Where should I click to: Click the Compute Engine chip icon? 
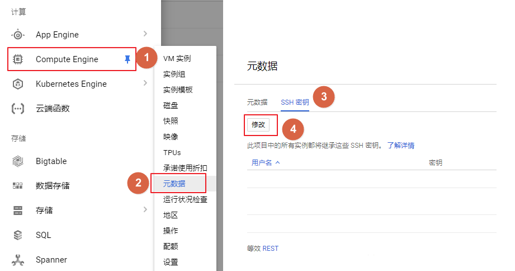click(x=18, y=59)
